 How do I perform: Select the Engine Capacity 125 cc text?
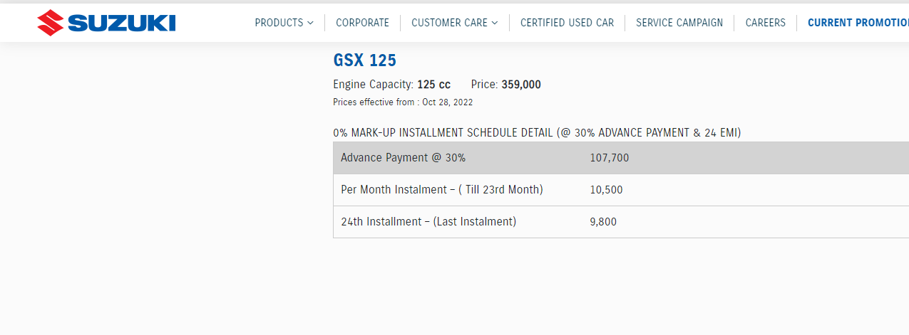click(x=391, y=85)
